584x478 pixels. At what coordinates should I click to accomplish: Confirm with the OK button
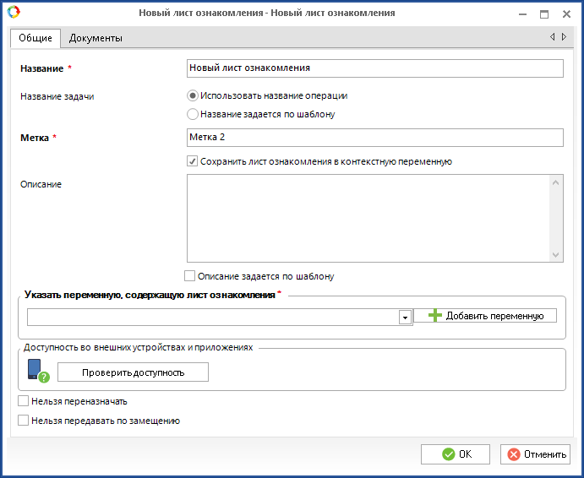coord(455,454)
